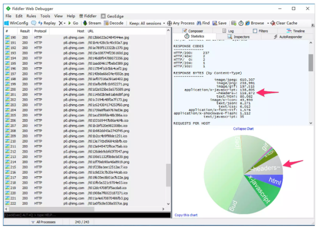
Task: Open the Rules menu
Action: coord(31,16)
